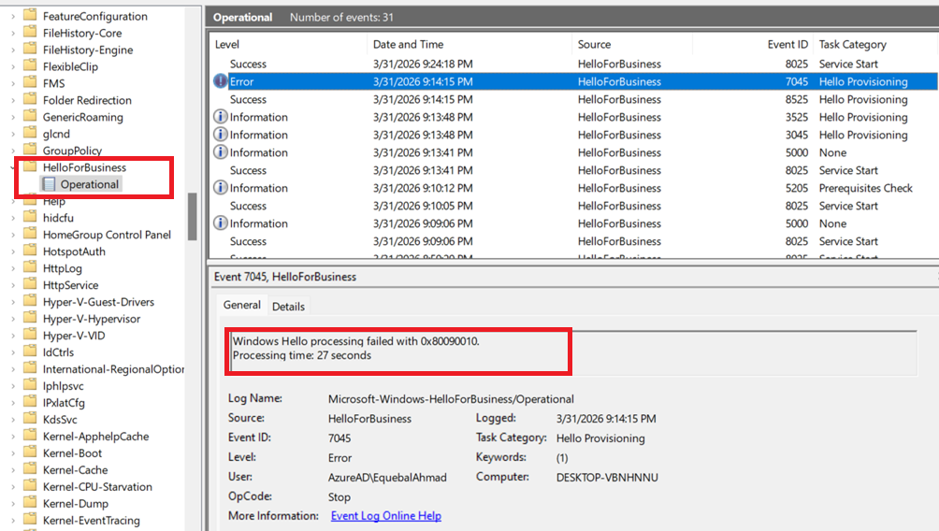This screenshot has width=939, height=531.
Task: Click the info icon on the 9:13:41 PM event 5000 row
Action: [x=221, y=152]
